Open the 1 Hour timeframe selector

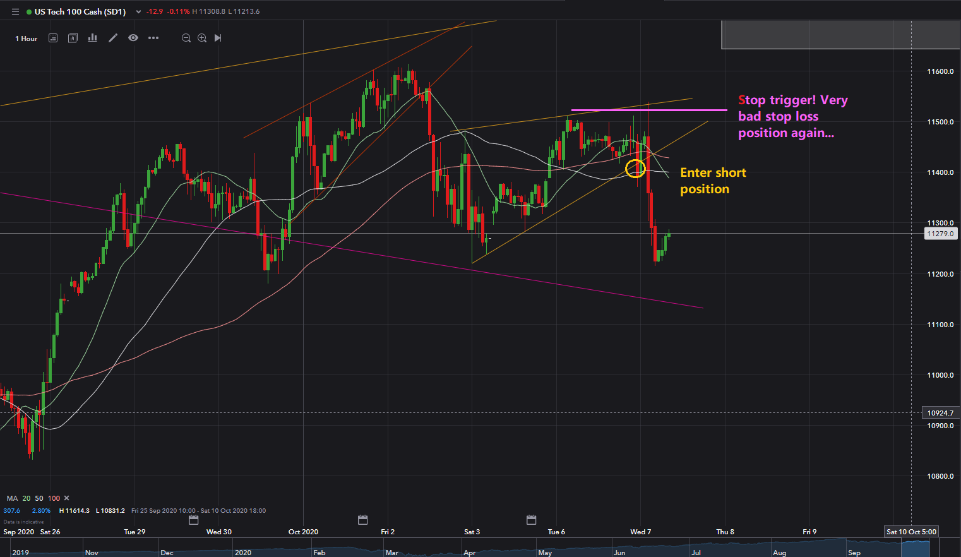tap(27, 39)
